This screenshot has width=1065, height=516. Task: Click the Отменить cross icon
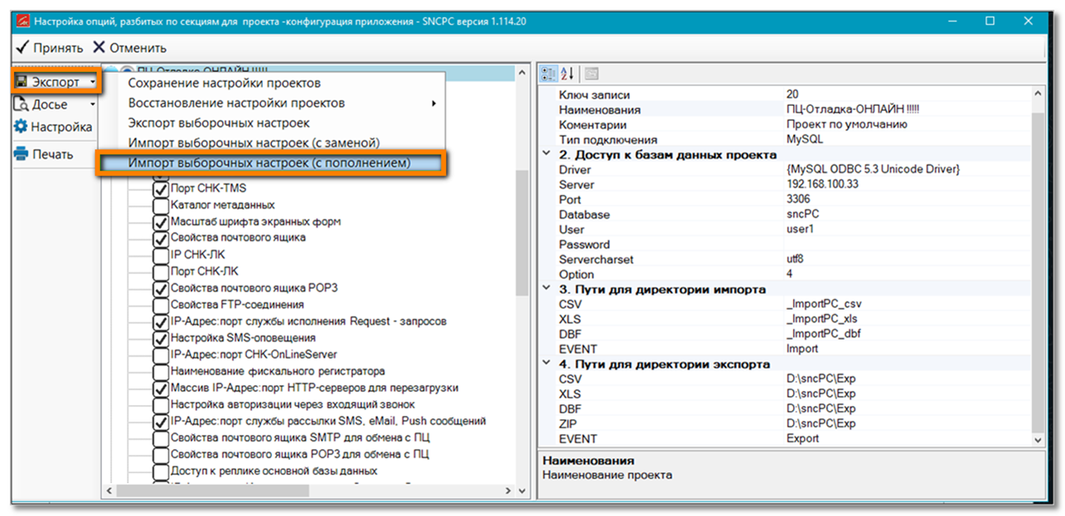99,47
